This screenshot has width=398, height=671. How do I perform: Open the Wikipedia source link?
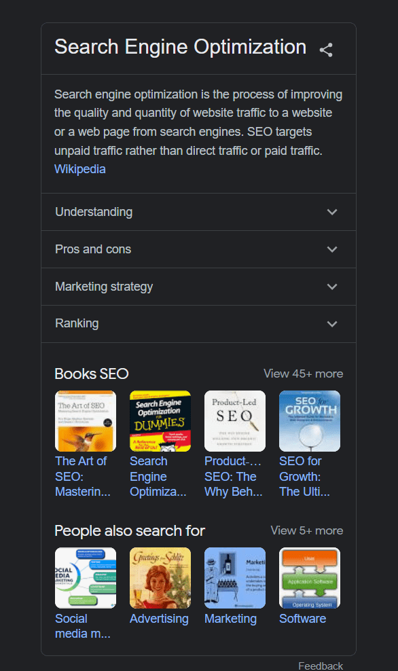coord(79,169)
